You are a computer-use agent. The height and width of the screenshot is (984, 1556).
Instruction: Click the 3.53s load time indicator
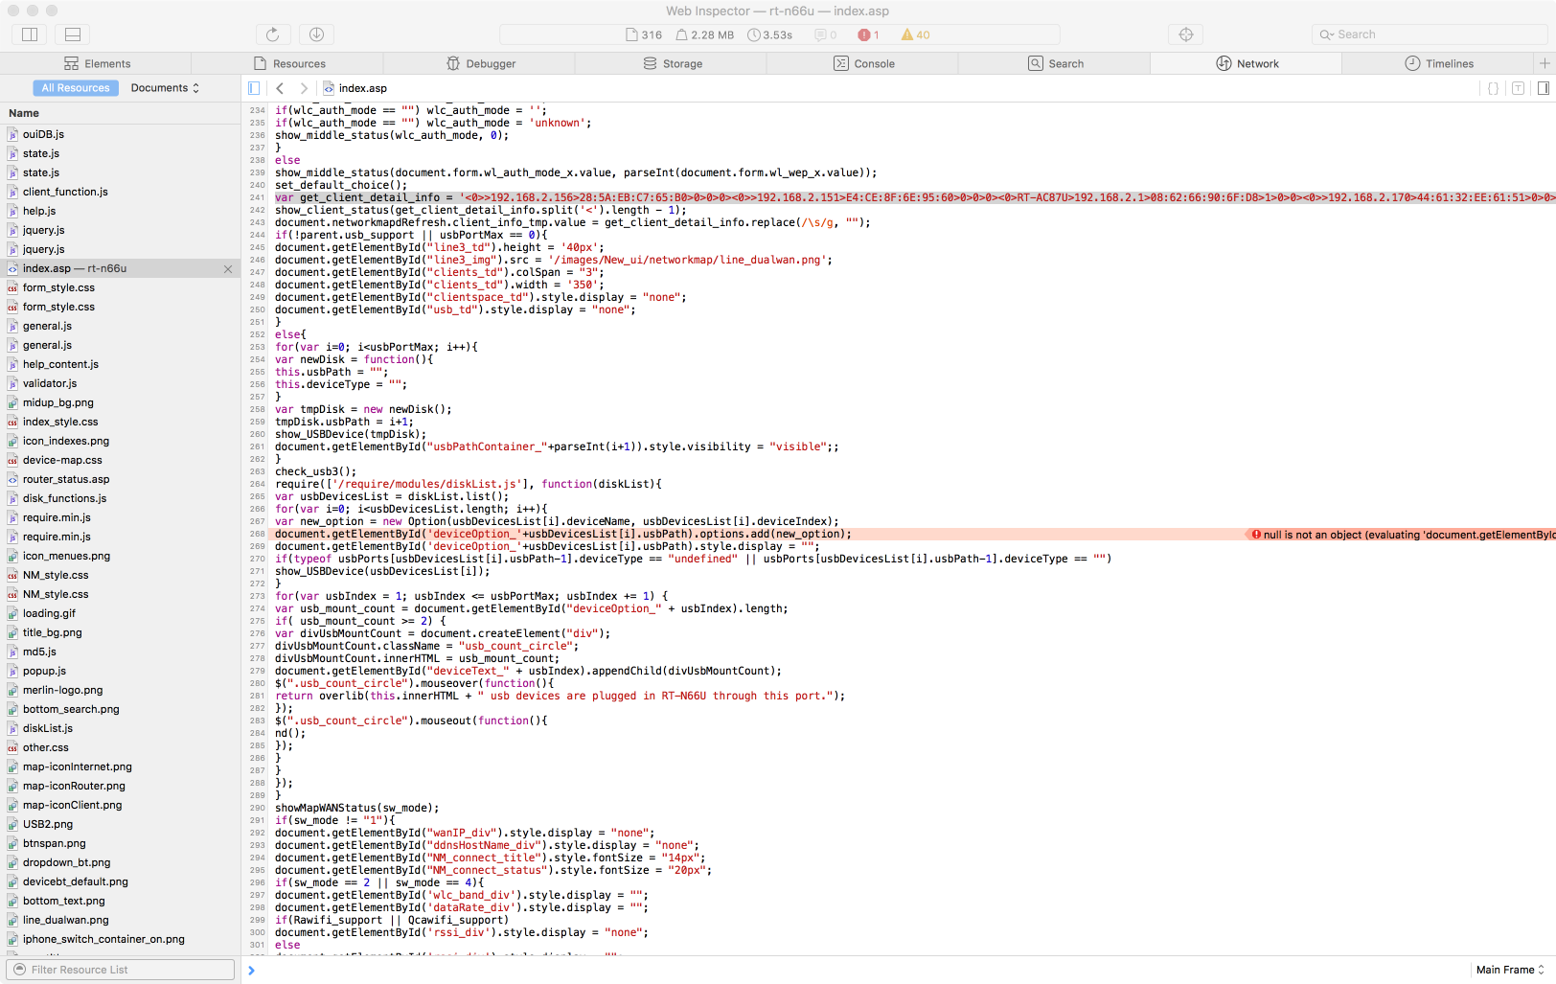point(770,34)
